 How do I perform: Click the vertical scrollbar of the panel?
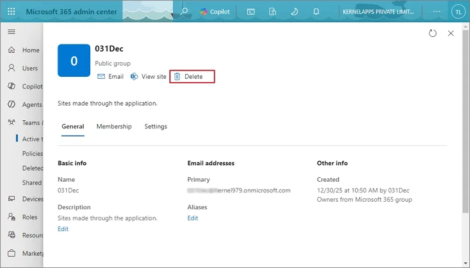[465, 120]
